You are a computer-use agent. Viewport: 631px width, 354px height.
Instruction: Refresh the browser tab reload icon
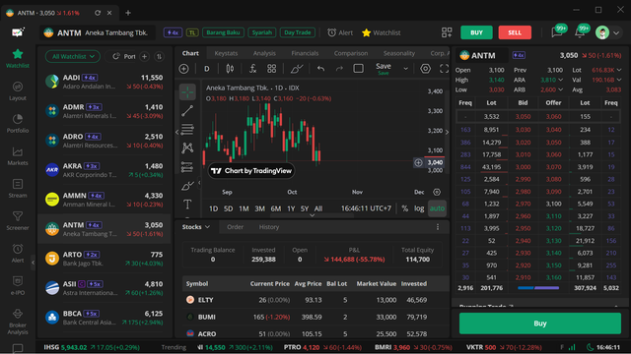pyautogui.click(x=98, y=13)
